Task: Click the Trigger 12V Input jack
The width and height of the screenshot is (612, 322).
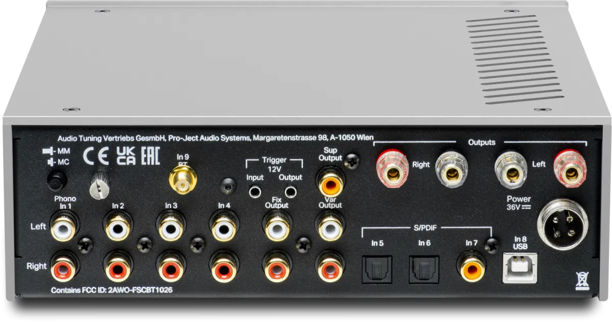Action: pos(255,192)
